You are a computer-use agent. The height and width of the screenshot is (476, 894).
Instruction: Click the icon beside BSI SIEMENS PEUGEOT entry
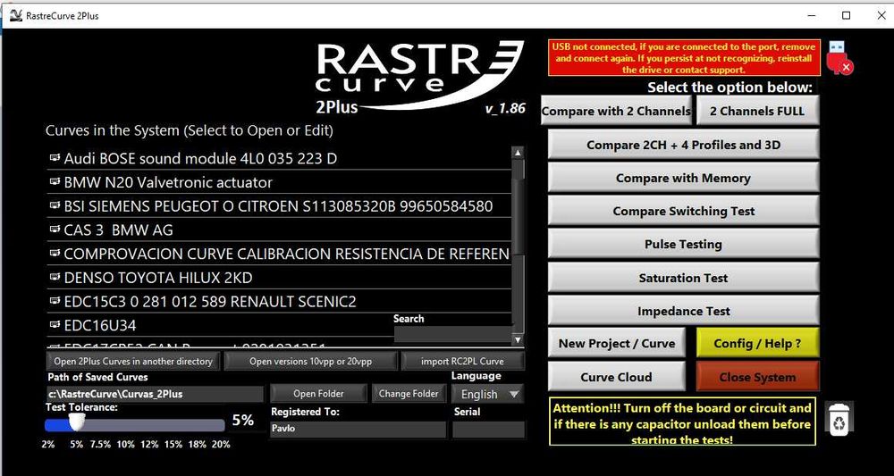[55, 205]
